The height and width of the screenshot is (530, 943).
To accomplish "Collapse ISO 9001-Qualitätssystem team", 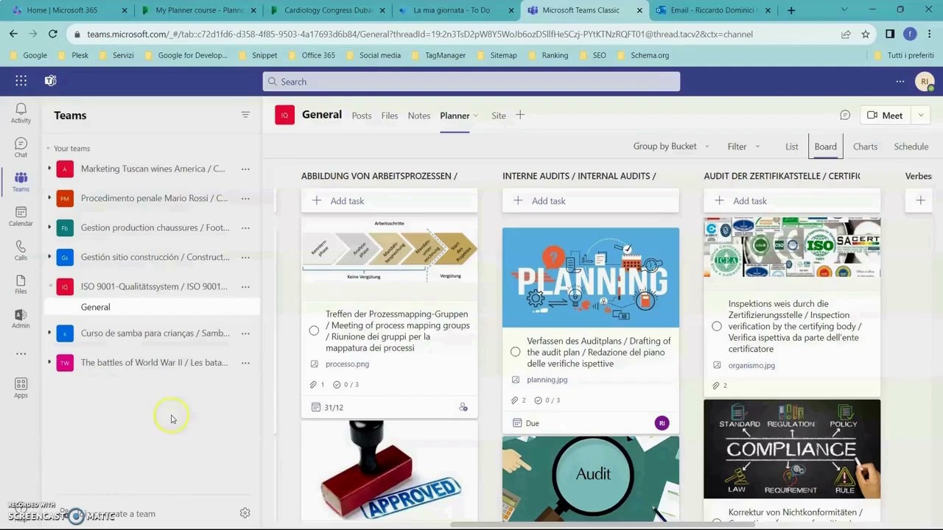I will 49,286.
